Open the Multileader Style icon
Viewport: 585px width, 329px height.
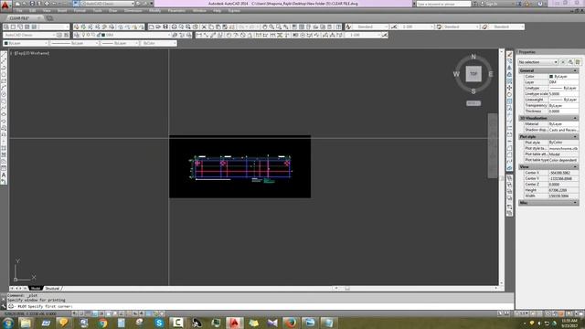[x=484, y=27]
